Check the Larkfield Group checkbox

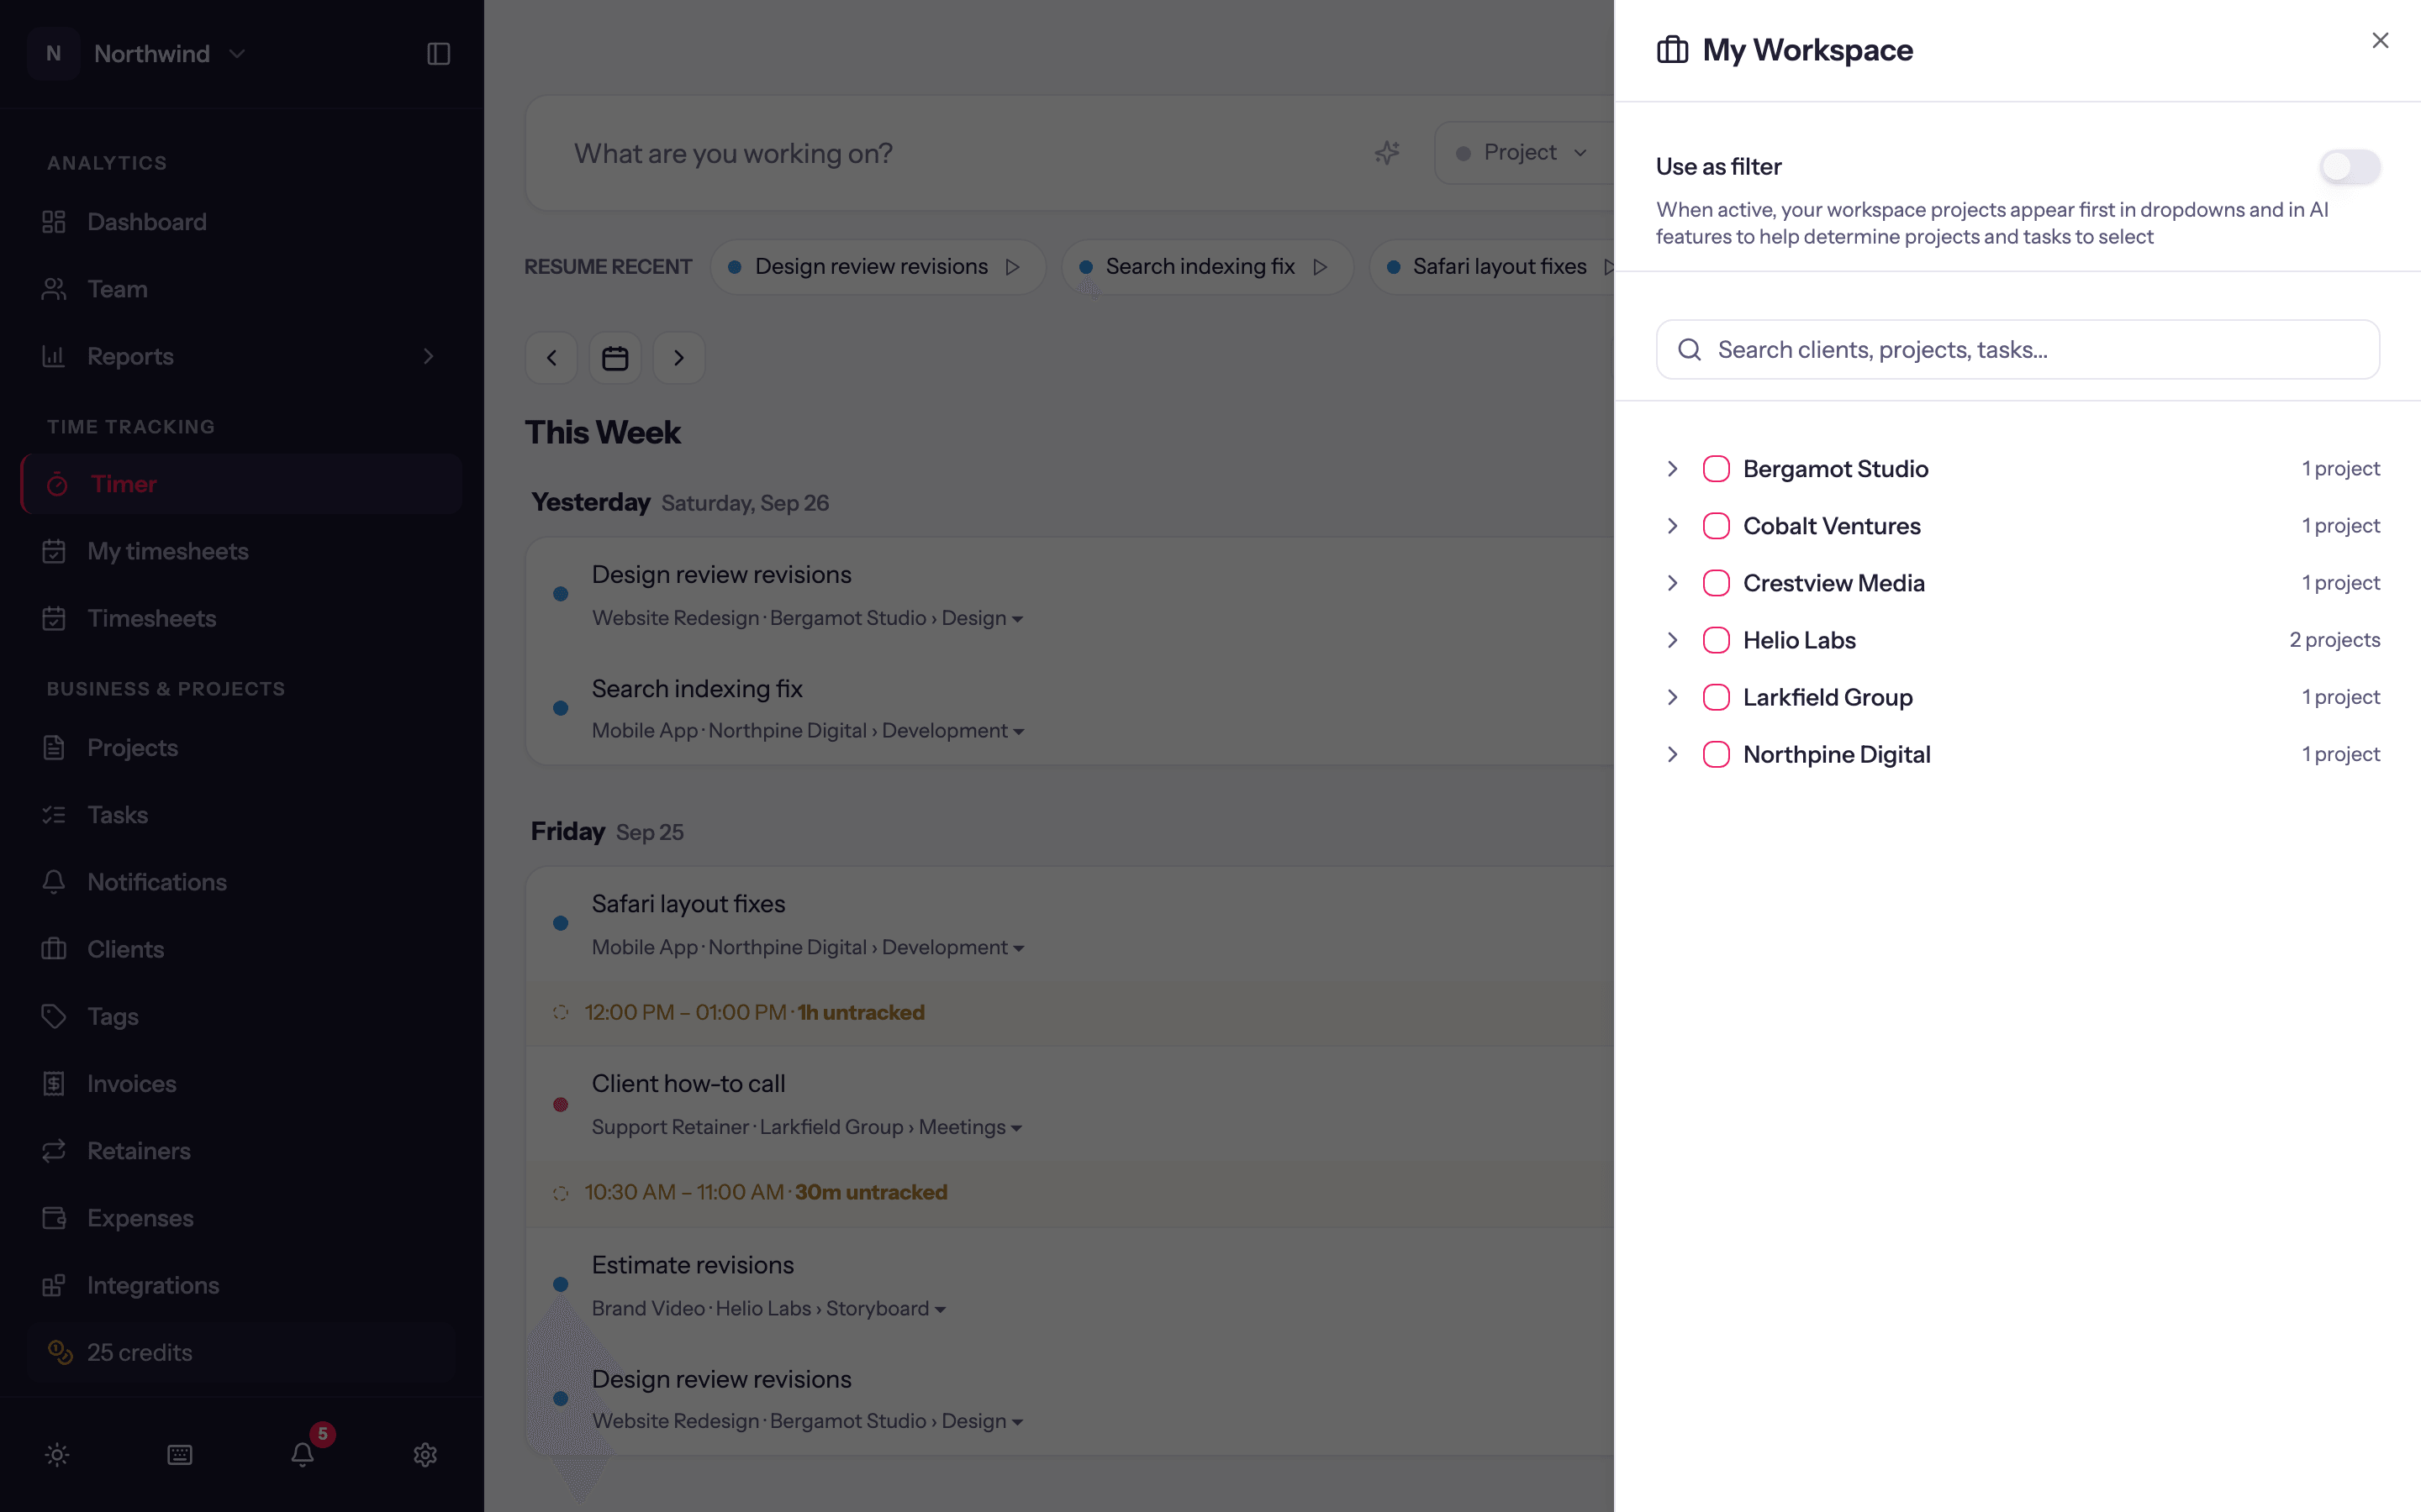tap(1717, 697)
